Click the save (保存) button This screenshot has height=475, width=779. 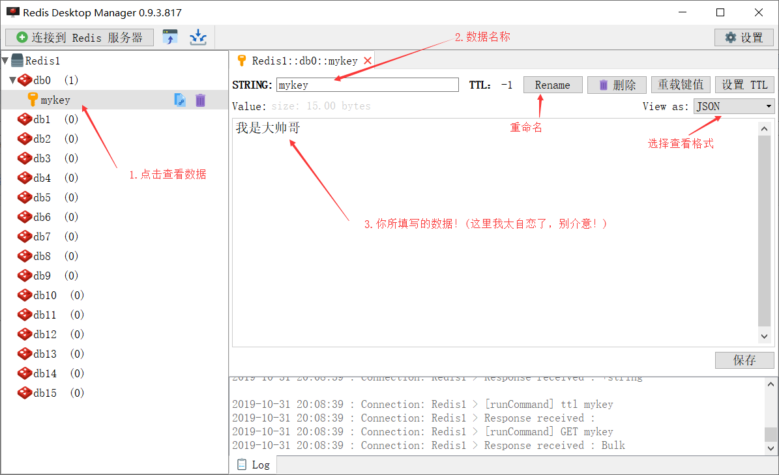[744, 360]
